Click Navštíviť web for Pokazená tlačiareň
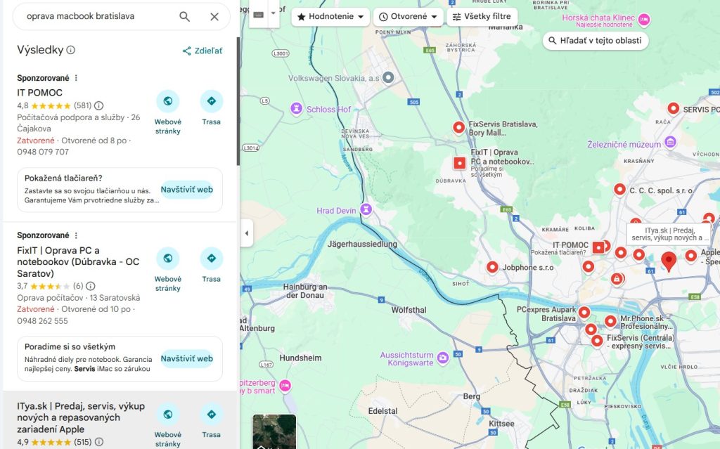This screenshot has width=720, height=449. point(187,190)
